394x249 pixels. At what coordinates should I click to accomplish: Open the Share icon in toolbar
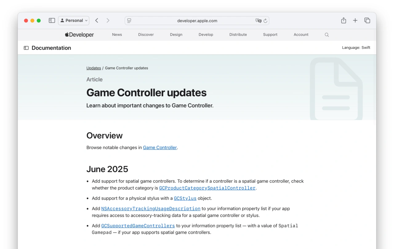click(x=344, y=21)
